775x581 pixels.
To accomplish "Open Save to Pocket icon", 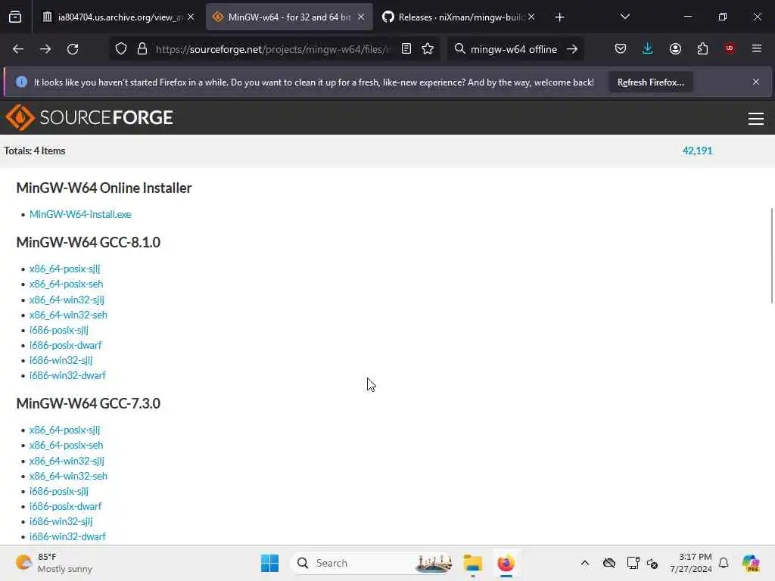I will coord(621,49).
